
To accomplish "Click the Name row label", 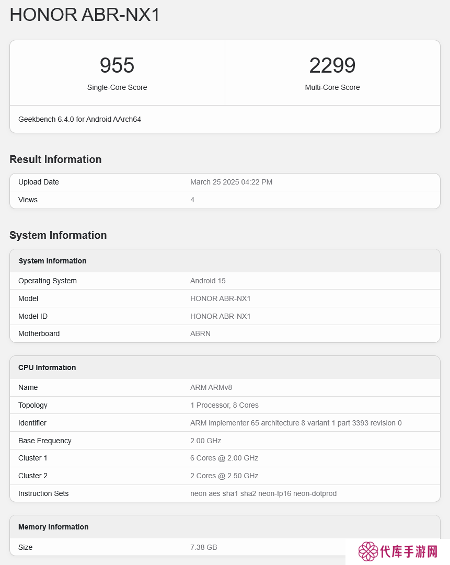I will pos(28,387).
